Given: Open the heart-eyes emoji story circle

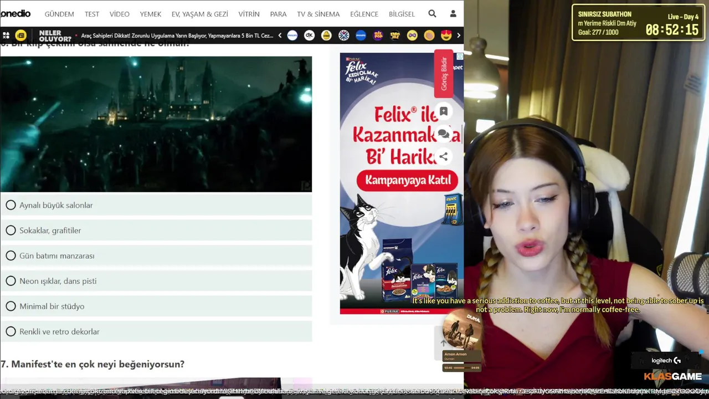Looking at the screenshot, I should tap(446, 35).
